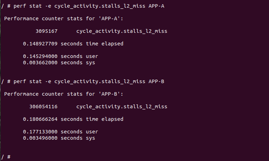Click the APP-A argument in the first command

pyautogui.click(x=157, y=6)
